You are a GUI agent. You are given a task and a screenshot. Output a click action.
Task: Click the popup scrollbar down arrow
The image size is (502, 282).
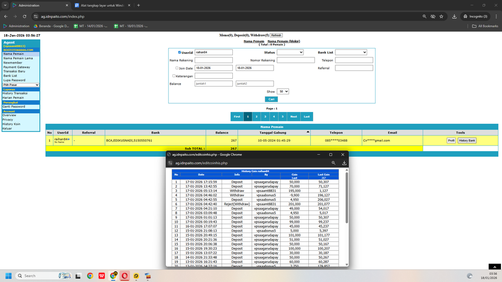coord(347,265)
